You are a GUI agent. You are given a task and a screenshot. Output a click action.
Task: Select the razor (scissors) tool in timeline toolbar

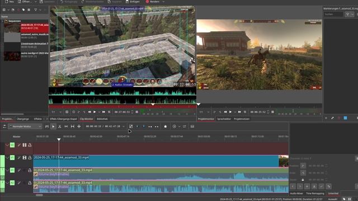(60, 127)
